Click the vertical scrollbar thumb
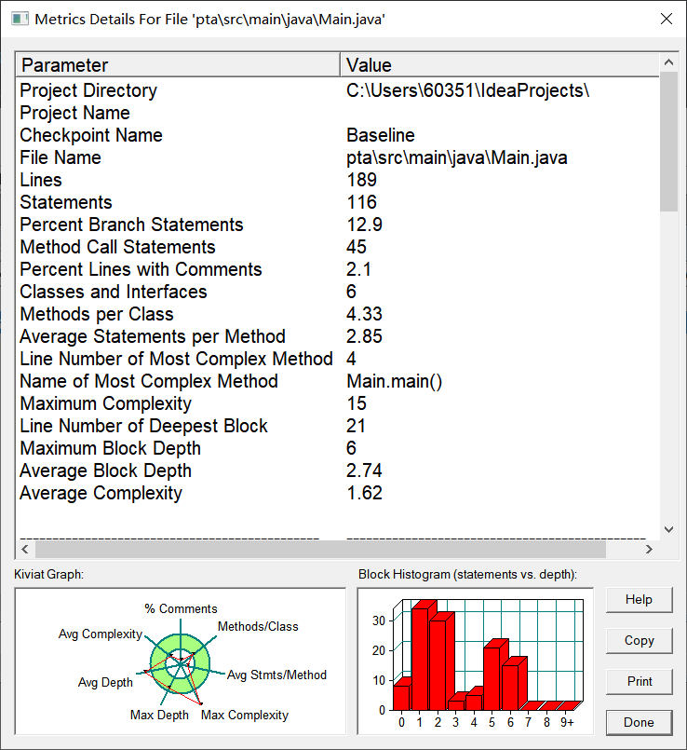687x750 pixels. click(668, 142)
